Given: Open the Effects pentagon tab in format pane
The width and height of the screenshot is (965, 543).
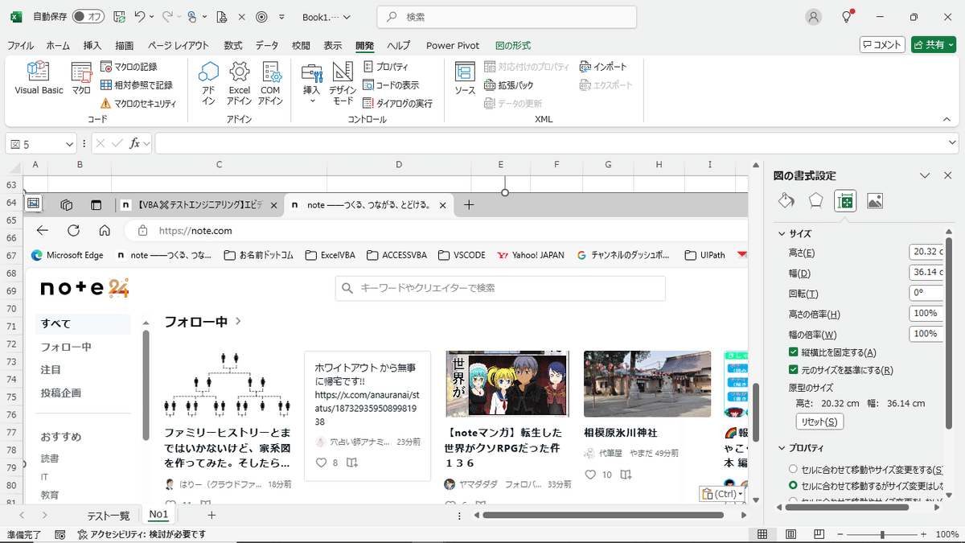Looking at the screenshot, I should pyautogui.click(x=815, y=200).
